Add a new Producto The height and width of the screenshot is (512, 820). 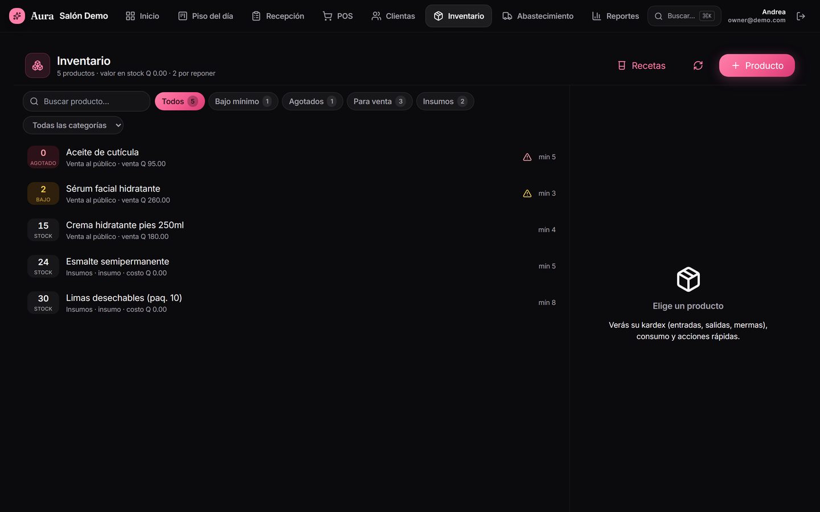[757, 65]
